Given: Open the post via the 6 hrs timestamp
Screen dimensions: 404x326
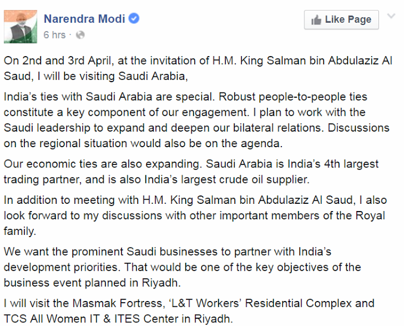Looking at the screenshot, I should (x=54, y=35).
